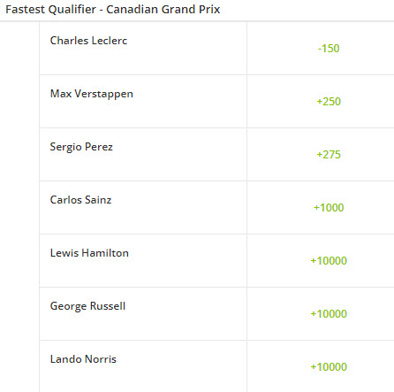Select Carlos Sainz +1000 odds
The width and height of the screenshot is (394, 392).
click(329, 208)
